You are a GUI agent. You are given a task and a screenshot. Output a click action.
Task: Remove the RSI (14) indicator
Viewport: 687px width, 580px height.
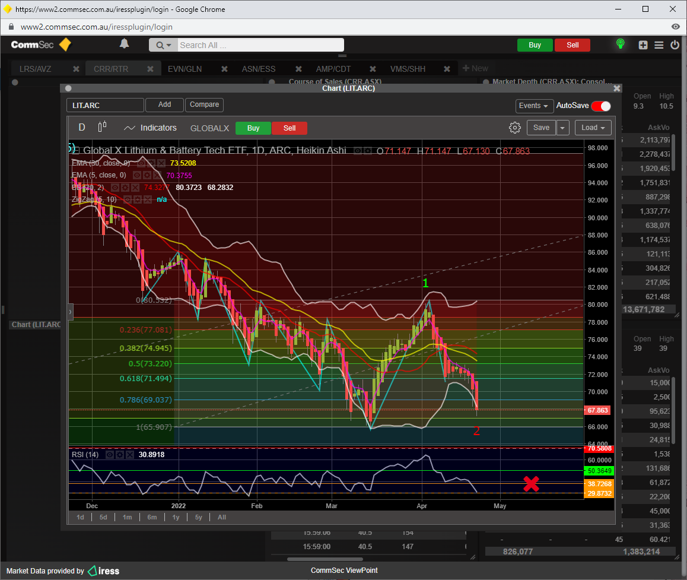(x=130, y=455)
